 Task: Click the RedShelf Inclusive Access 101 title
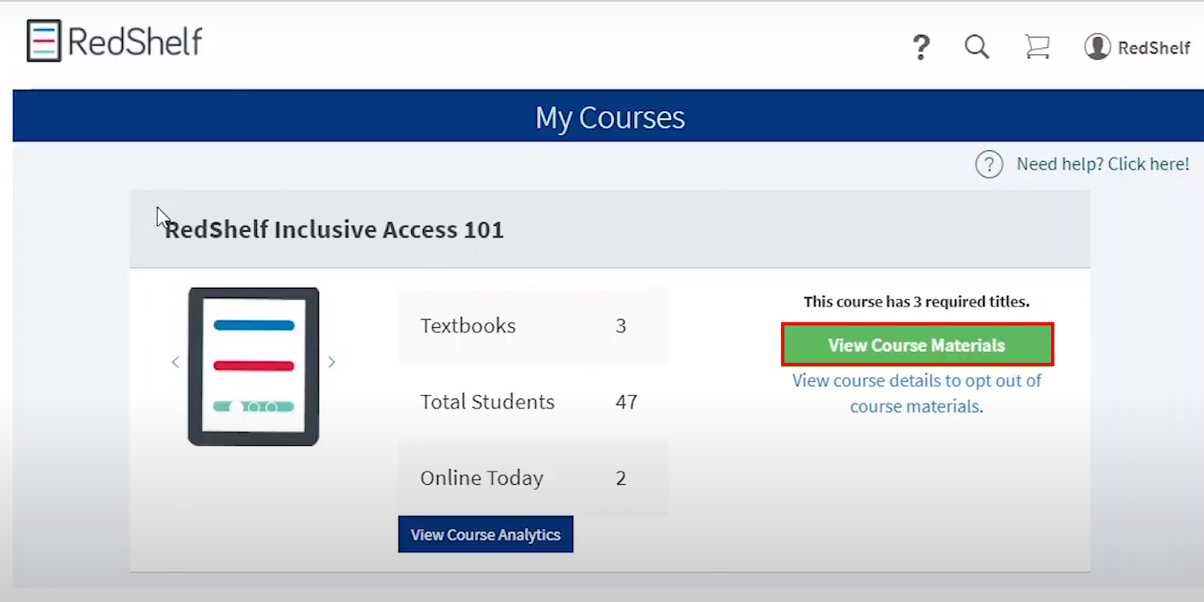[x=334, y=230]
